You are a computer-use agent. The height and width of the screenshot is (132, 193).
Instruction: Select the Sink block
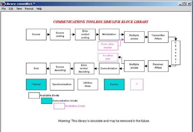pos(36,69)
